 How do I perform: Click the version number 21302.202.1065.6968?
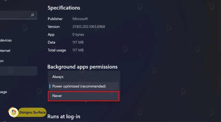pyautogui.click(x=88, y=27)
